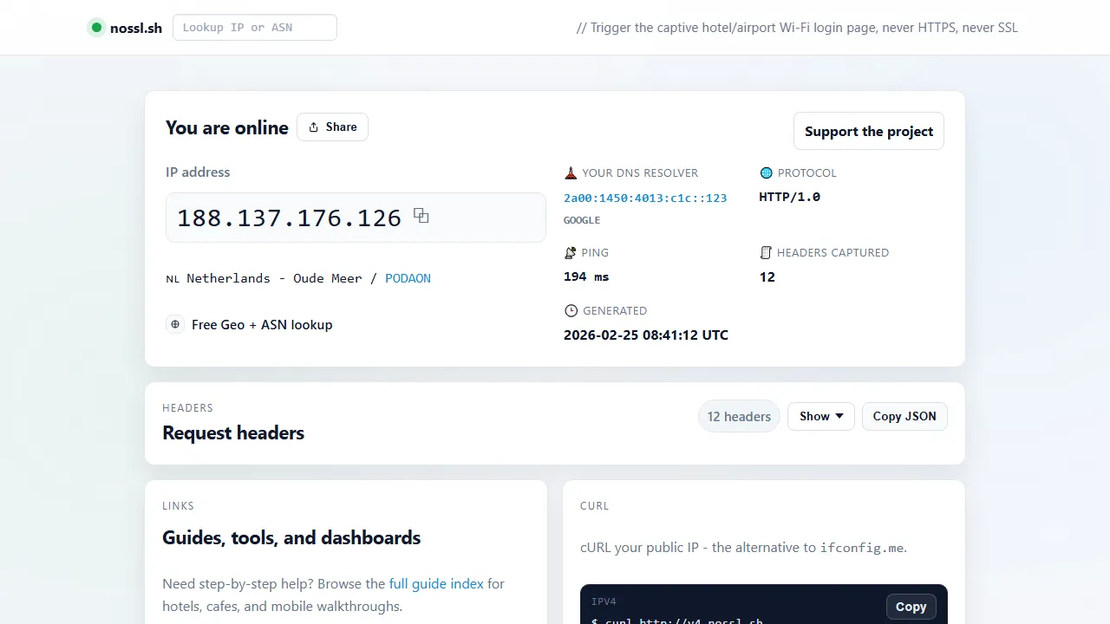Click Copy JSON to copy request headers

(x=904, y=416)
